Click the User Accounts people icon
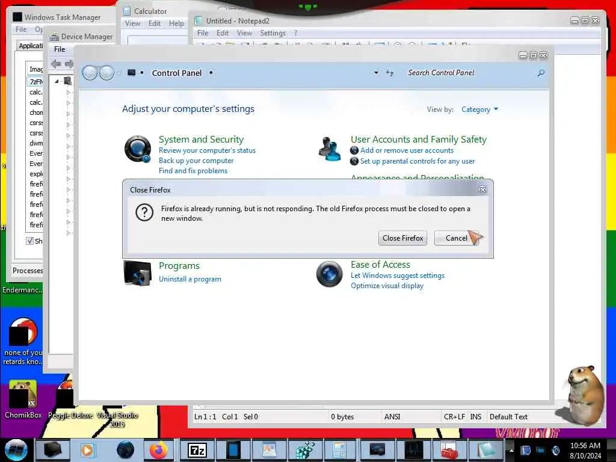 coord(329,149)
